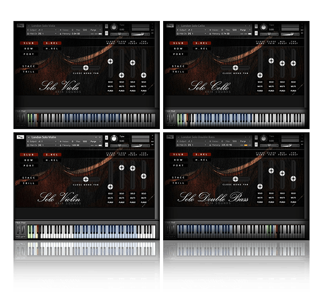Open the Purge dropdown in Double Bass header

tap(250, 141)
